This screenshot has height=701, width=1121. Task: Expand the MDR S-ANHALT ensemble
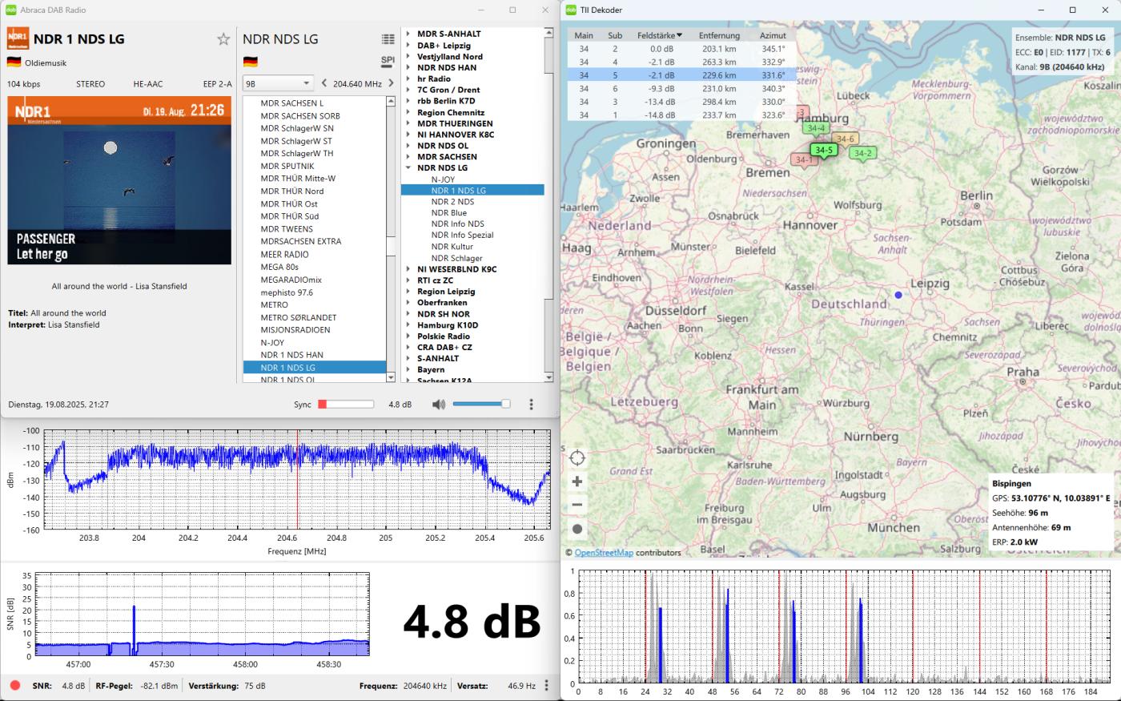pyautogui.click(x=408, y=34)
